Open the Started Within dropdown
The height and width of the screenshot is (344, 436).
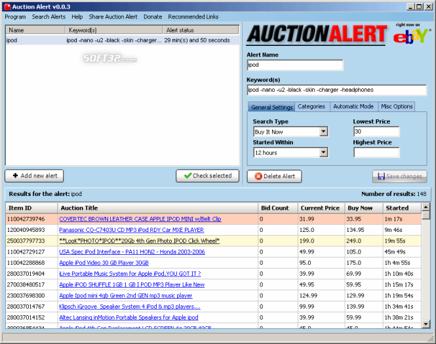(323, 153)
